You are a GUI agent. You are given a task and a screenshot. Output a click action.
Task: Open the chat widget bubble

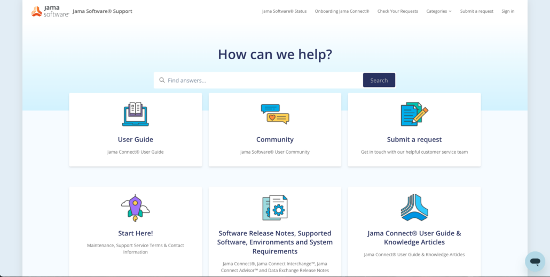(535, 261)
